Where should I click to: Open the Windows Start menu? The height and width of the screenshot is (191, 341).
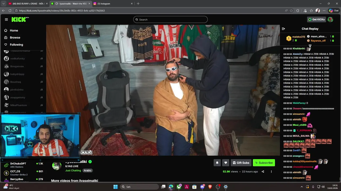(115, 187)
